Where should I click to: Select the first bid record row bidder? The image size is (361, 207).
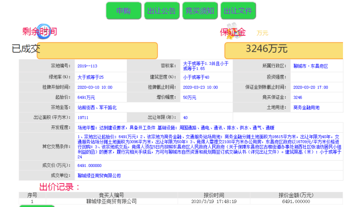[111, 201]
